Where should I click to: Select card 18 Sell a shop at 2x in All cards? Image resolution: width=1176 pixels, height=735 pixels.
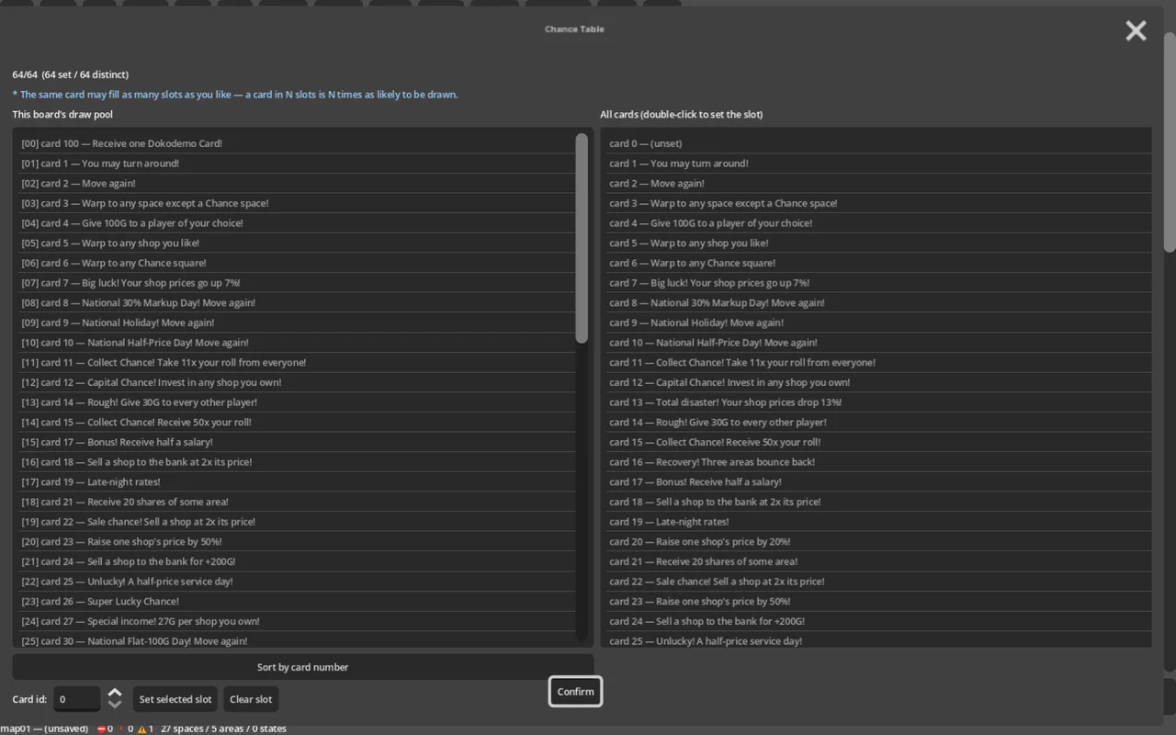pyautogui.click(x=877, y=502)
